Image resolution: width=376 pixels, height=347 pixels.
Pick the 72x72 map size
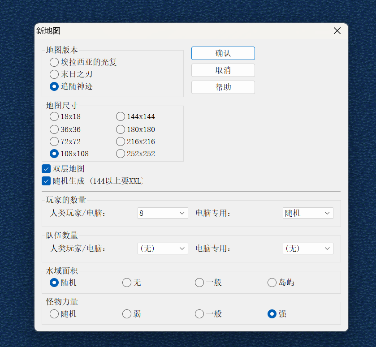click(54, 141)
